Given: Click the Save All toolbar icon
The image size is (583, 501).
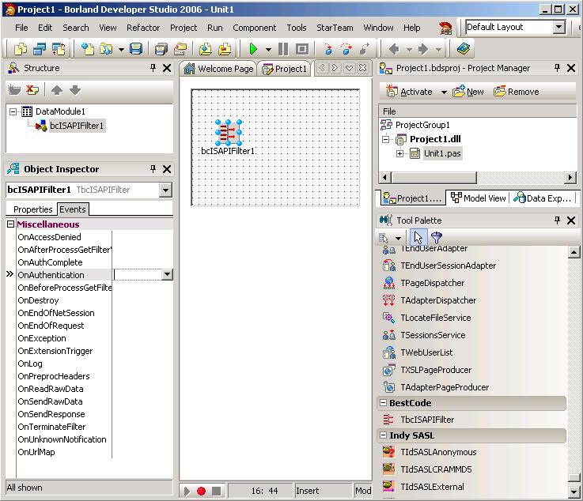Looking at the screenshot, I should [x=161, y=49].
